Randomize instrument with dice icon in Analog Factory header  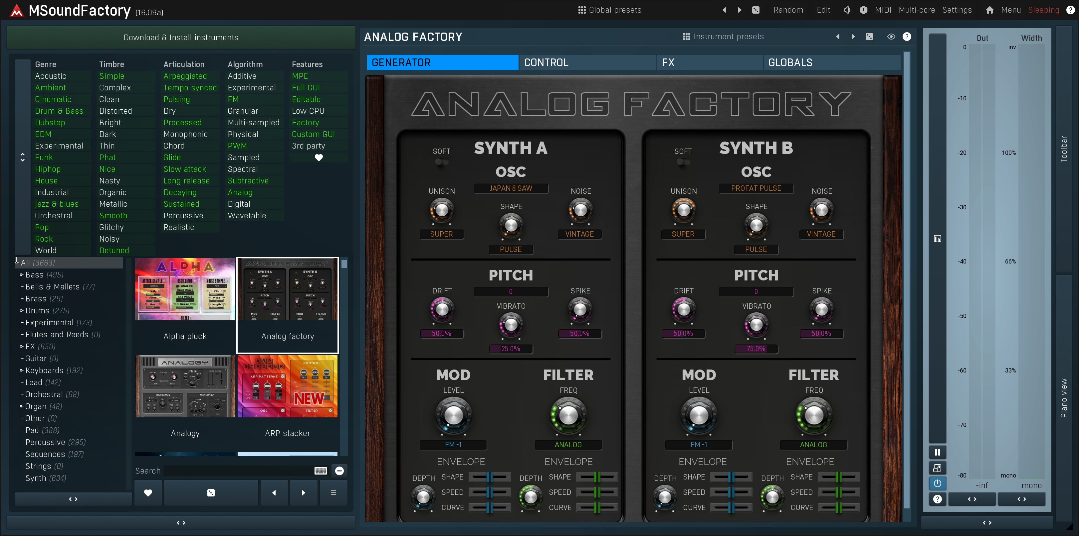pyautogui.click(x=870, y=37)
